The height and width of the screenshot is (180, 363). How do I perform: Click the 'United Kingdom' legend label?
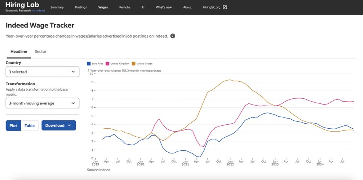pyautogui.click(x=120, y=64)
